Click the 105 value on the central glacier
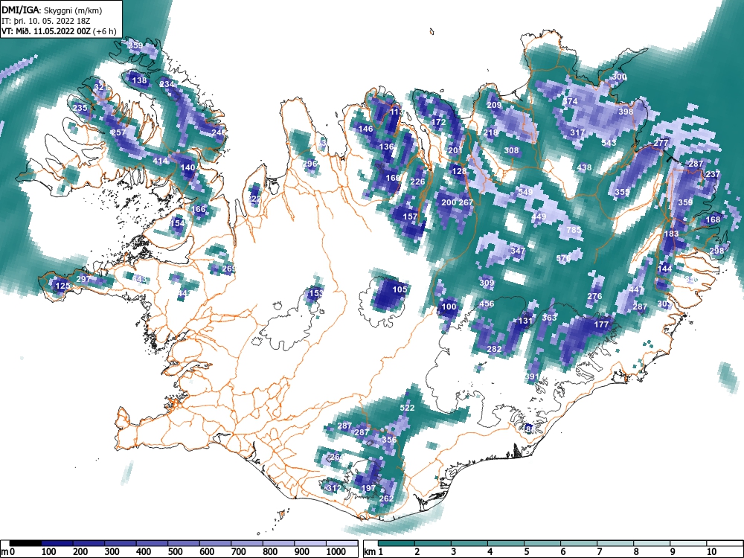Screen dimensions: 744x558 click(400, 289)
